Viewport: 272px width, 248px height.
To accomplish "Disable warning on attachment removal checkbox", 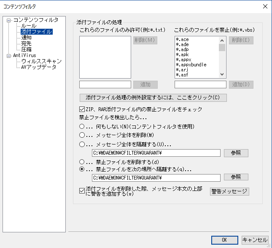I will [x=82, y=191].
